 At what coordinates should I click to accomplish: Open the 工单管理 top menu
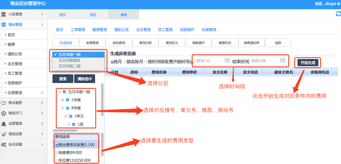78,30
